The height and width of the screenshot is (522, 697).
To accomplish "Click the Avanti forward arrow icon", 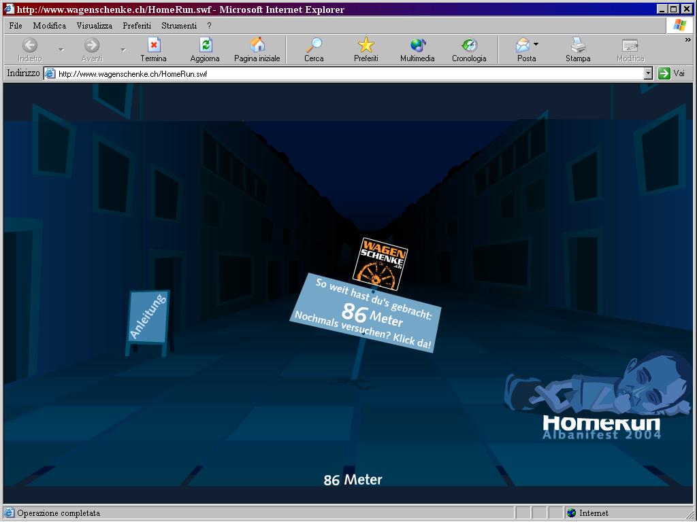I will pos(92,45).
